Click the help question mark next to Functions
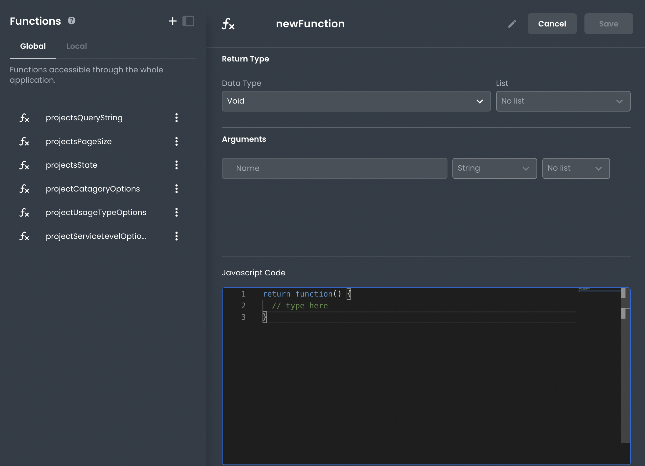Image resolution: width=645 pixels, height=466 pixels. click(71, 21)
